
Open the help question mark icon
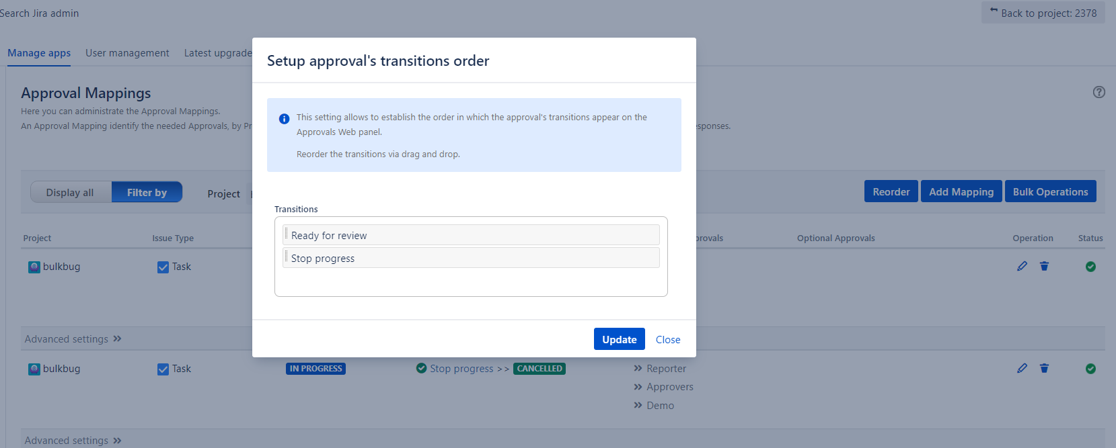1099,93
